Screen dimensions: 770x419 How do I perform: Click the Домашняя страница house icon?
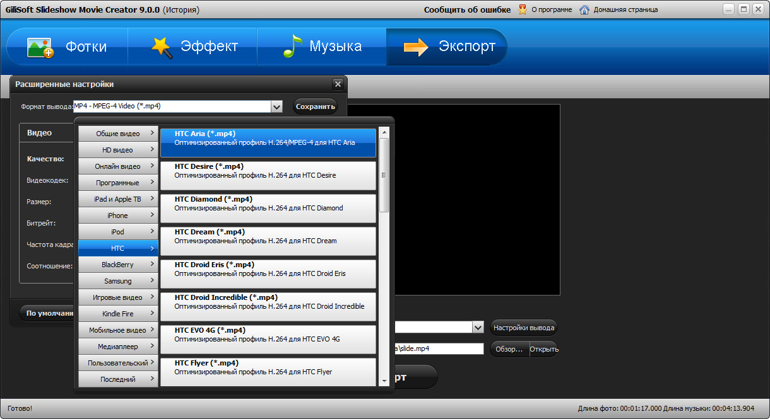pyautogui.click(x=584, y=9)
